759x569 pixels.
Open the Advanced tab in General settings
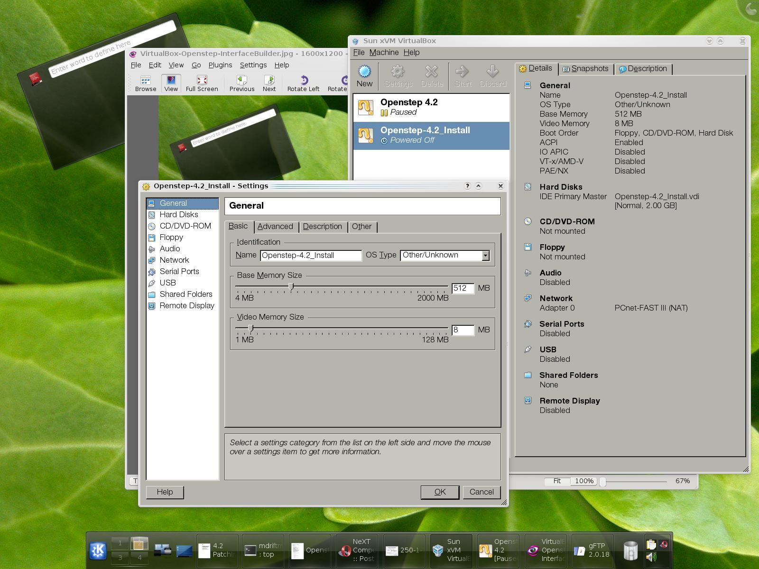[276, 227]
